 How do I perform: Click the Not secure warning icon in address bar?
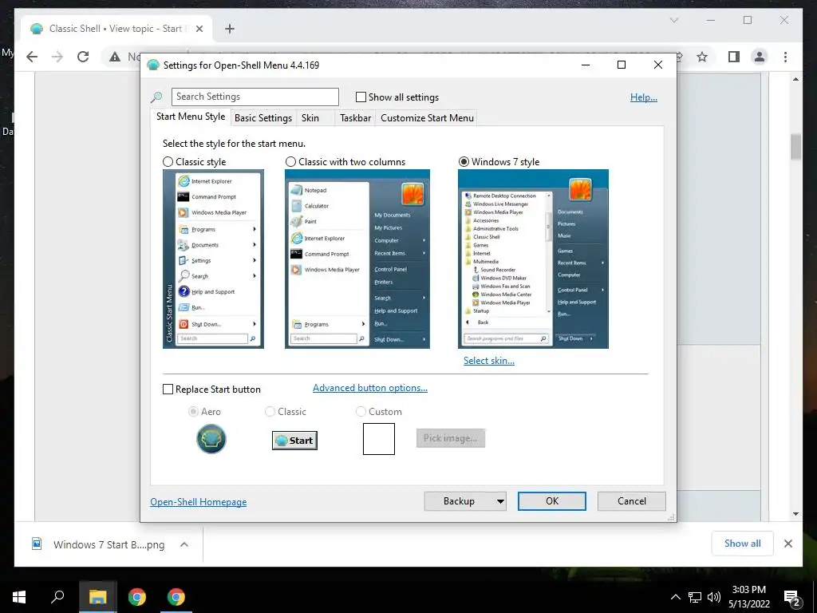[115, 57]
